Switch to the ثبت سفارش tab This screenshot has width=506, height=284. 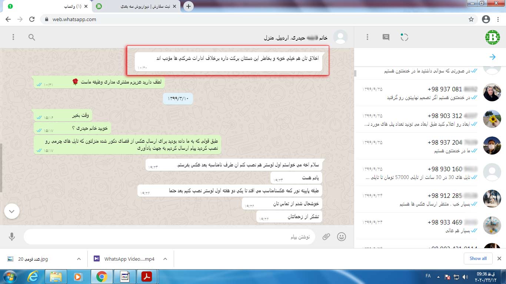[x=136, y=6]
